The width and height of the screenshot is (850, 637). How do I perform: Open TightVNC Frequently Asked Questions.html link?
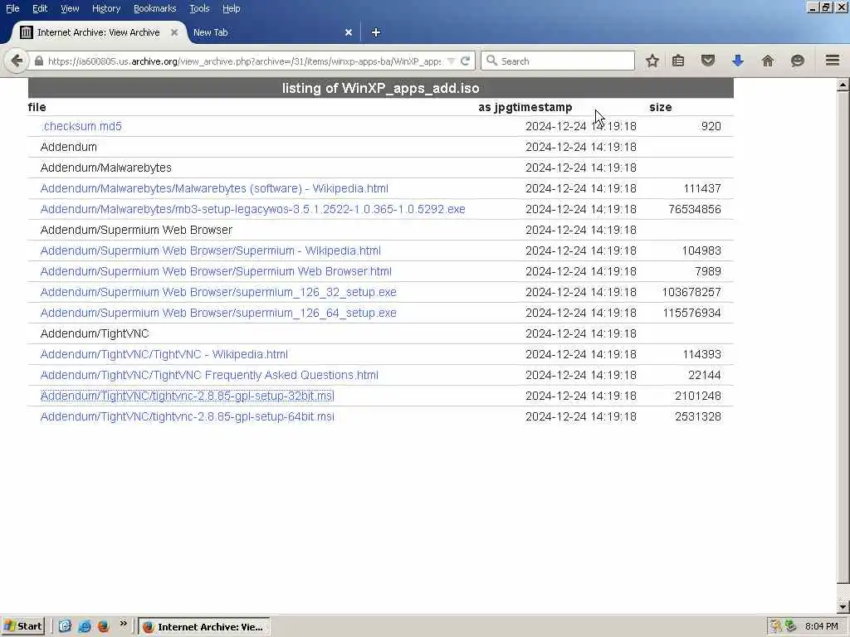209,375
